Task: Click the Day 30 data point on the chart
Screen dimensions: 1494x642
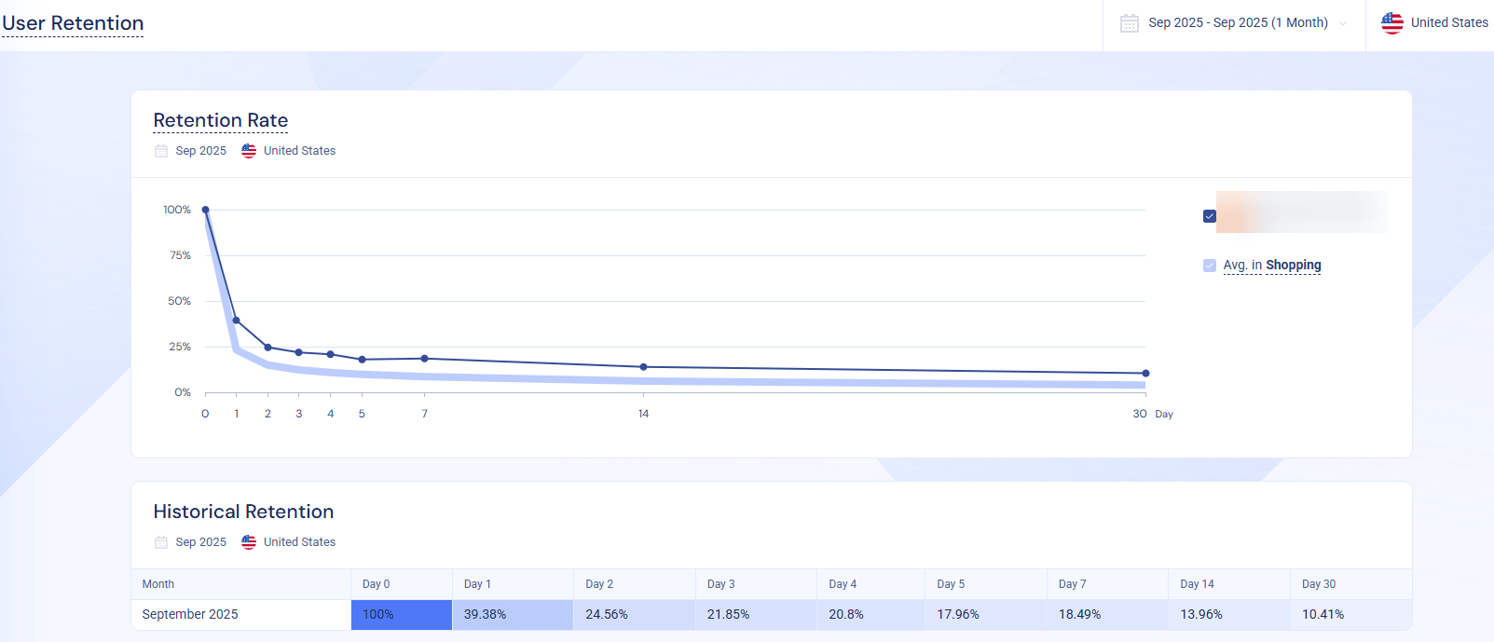Action: tap(1145, 372)
